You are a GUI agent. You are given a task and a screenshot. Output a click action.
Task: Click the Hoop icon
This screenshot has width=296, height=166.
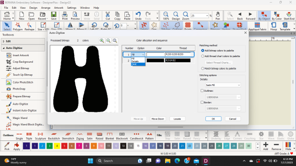(273, 27)
